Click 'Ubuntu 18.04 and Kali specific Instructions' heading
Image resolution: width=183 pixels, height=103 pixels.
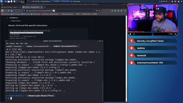point(28,25)
